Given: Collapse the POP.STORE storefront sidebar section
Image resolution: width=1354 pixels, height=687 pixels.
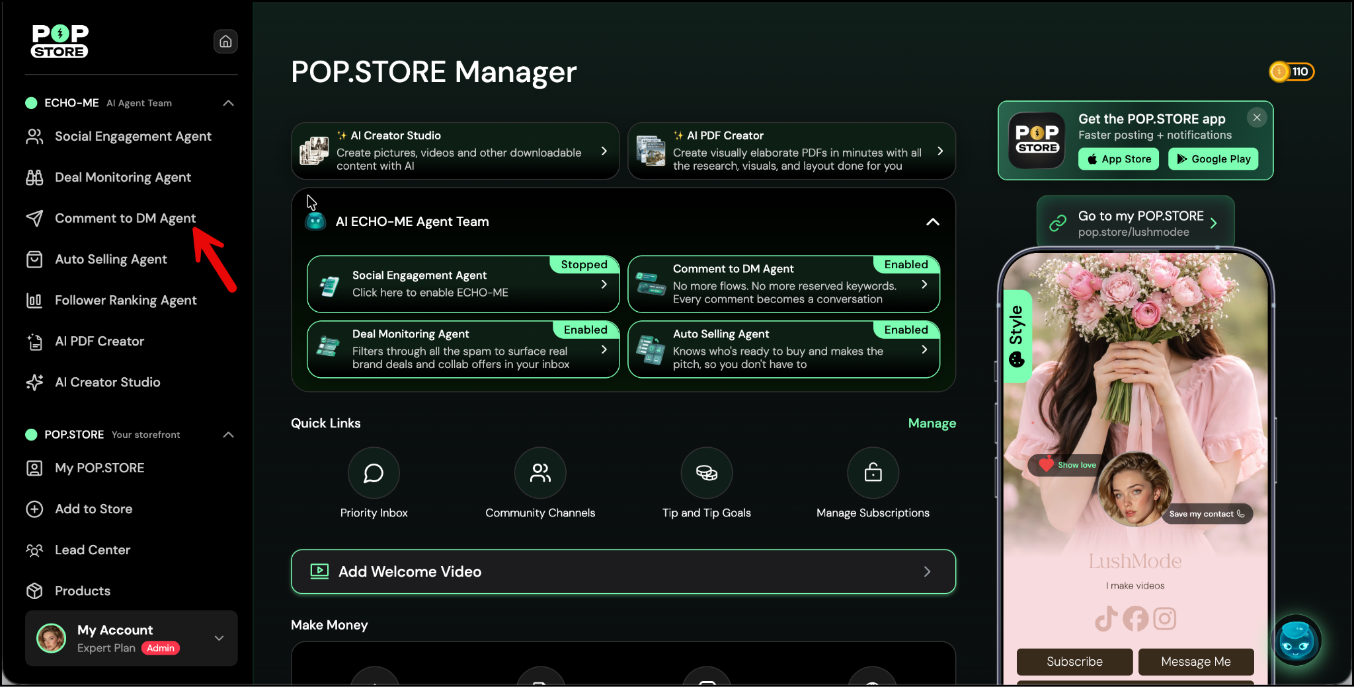Looking at the screenshot, I should (229, 435).
